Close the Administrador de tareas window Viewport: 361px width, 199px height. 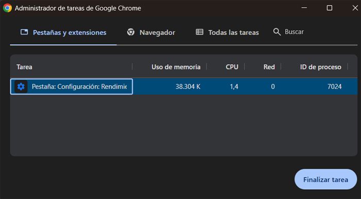[x=355, y=8]
